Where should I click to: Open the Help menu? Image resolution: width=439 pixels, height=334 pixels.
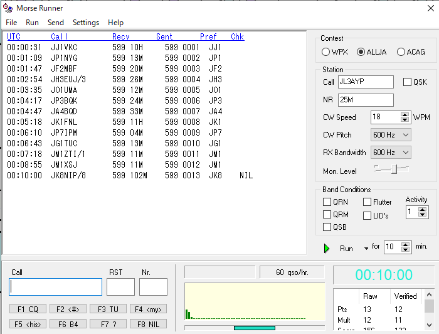(x=115, y=23)
